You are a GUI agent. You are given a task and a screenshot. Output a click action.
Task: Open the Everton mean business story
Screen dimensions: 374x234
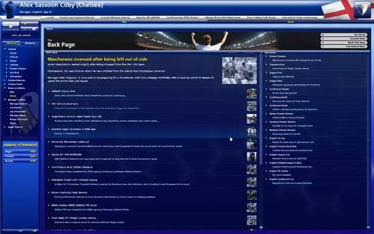tap(73, 129)
